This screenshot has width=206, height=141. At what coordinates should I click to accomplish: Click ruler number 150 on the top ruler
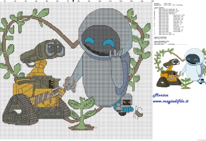[152, 1]
